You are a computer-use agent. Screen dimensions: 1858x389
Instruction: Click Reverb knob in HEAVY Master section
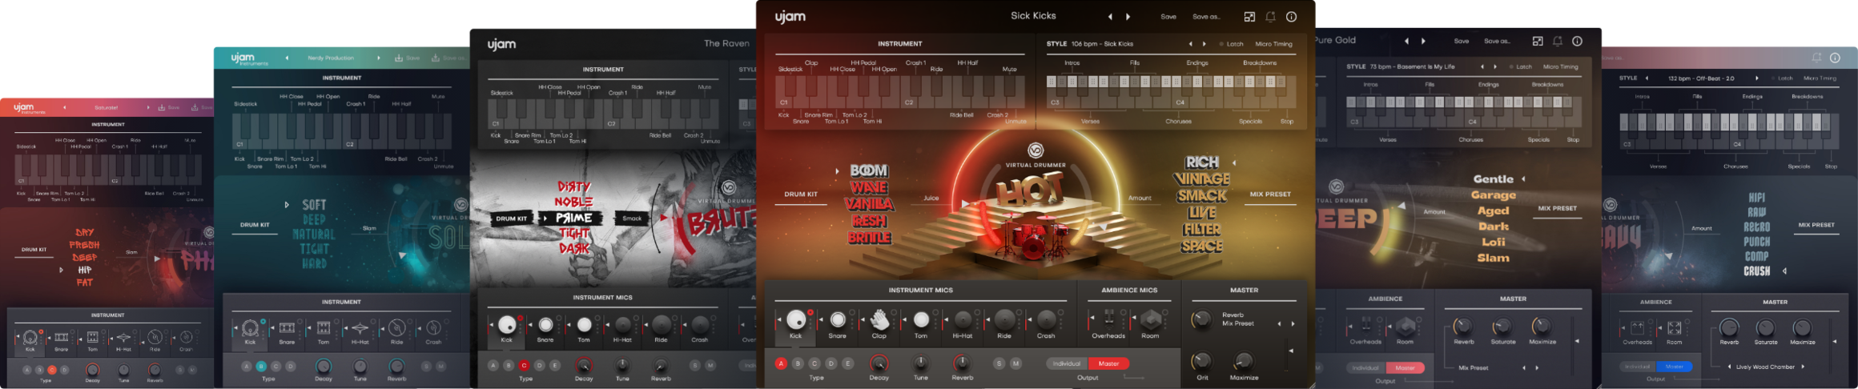tap(1729, 327)
